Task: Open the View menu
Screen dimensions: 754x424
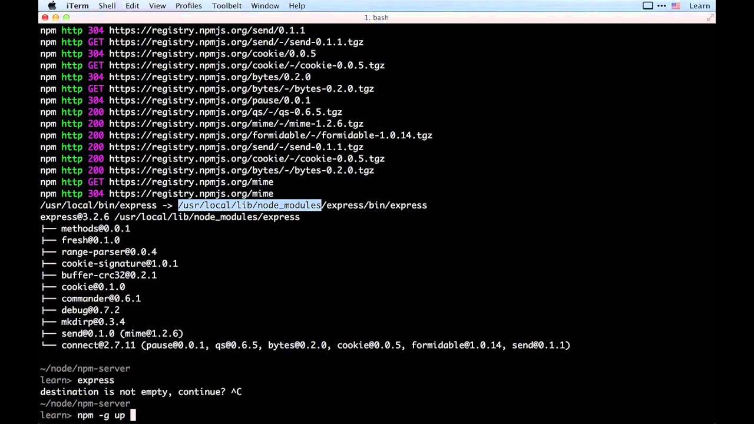Action: (x=157, y=6)
